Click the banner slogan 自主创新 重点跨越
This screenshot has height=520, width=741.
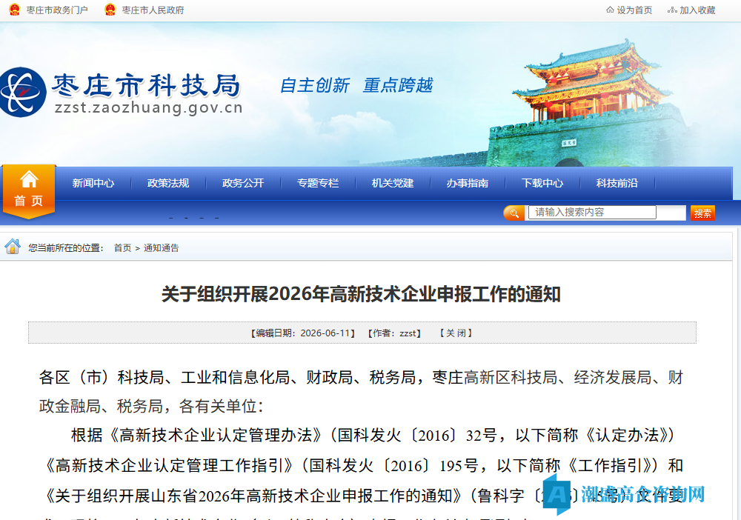356,85
